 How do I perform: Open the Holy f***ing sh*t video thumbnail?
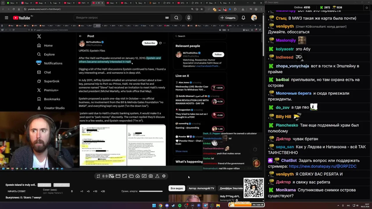193,199
